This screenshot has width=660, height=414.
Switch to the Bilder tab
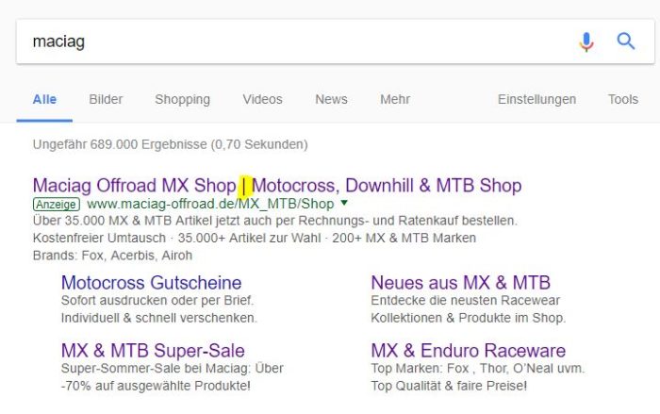click(106, 99)
